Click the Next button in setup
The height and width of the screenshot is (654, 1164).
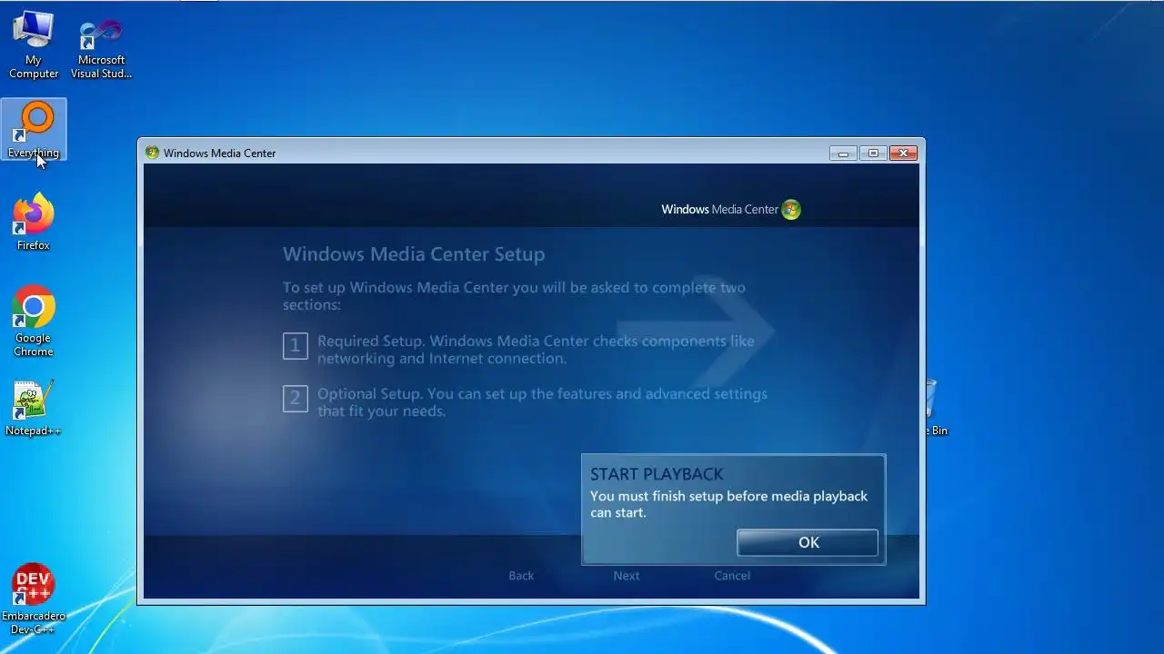627,575
